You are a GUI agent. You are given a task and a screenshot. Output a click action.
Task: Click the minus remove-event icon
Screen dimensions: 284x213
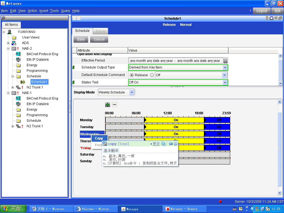[x=115, y=105]
